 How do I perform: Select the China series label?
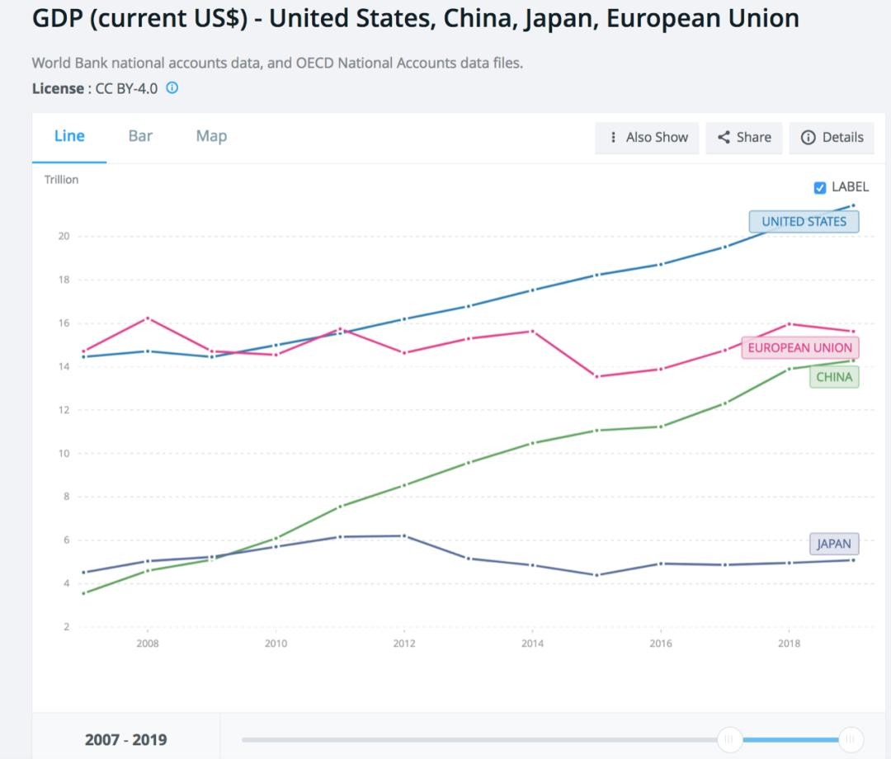point(833,377)
